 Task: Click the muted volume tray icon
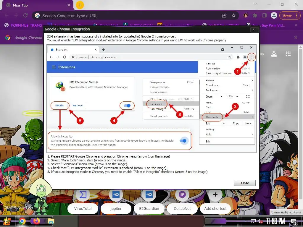[x=260, y=221]
